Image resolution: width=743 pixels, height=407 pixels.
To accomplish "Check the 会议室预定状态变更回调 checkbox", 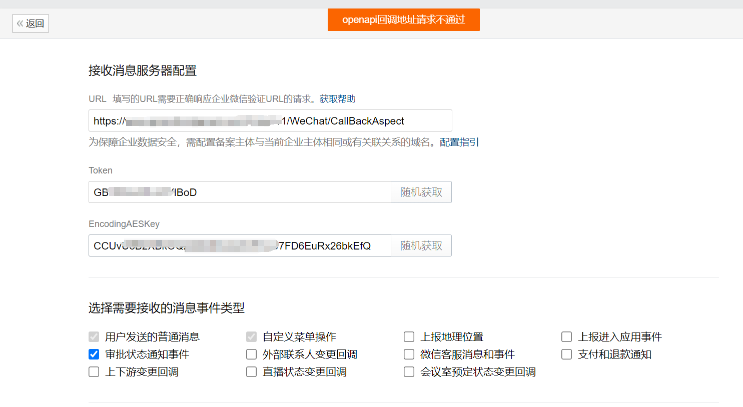I will point(409,372).
